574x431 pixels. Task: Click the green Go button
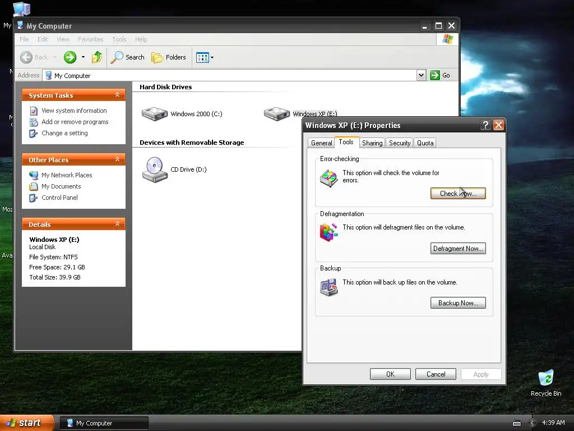point(440,75)
